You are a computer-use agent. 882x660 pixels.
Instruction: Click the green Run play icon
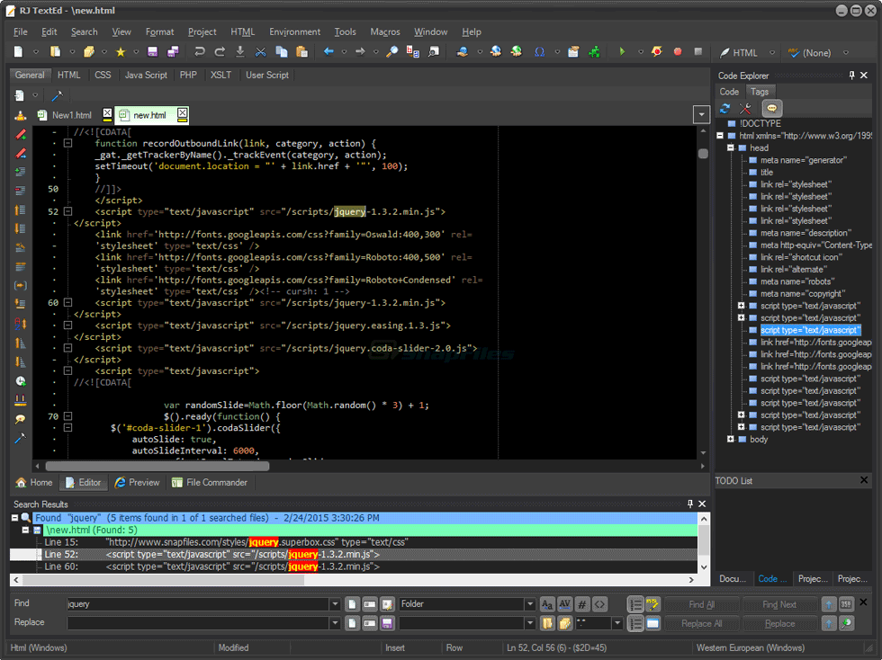pyautogui.click(x=621, y=52)
